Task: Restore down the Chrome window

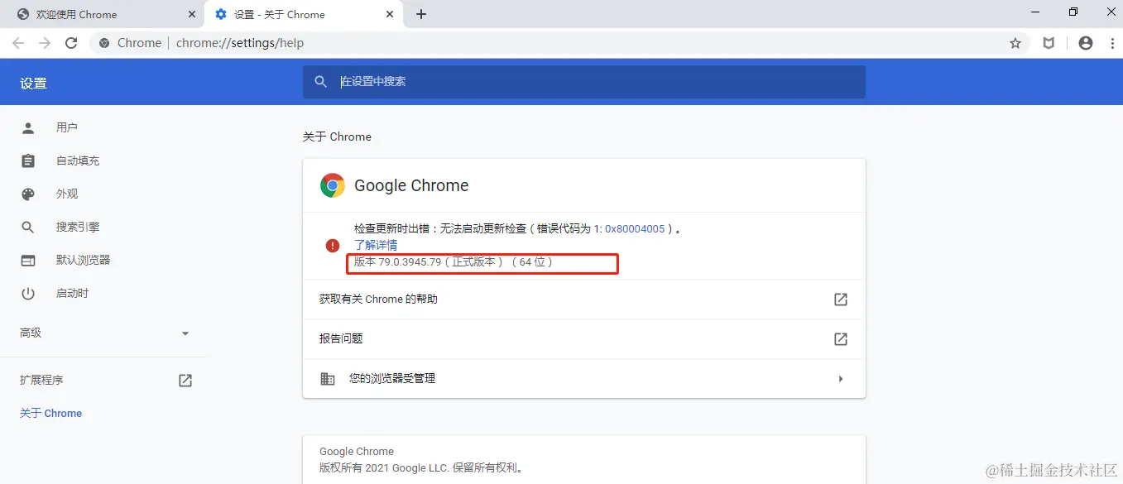Action: coord(1073,12)
